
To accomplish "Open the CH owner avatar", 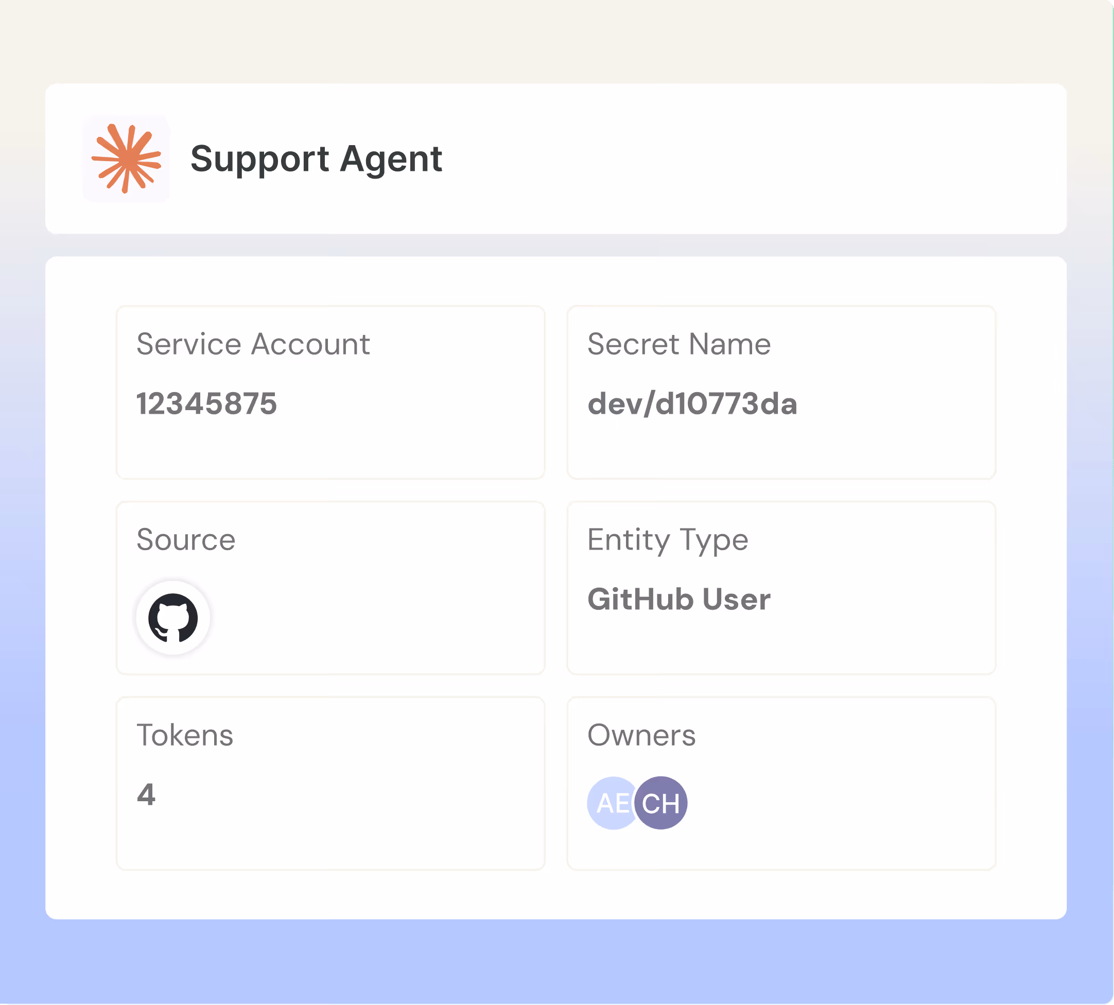I will click(661, 803).
